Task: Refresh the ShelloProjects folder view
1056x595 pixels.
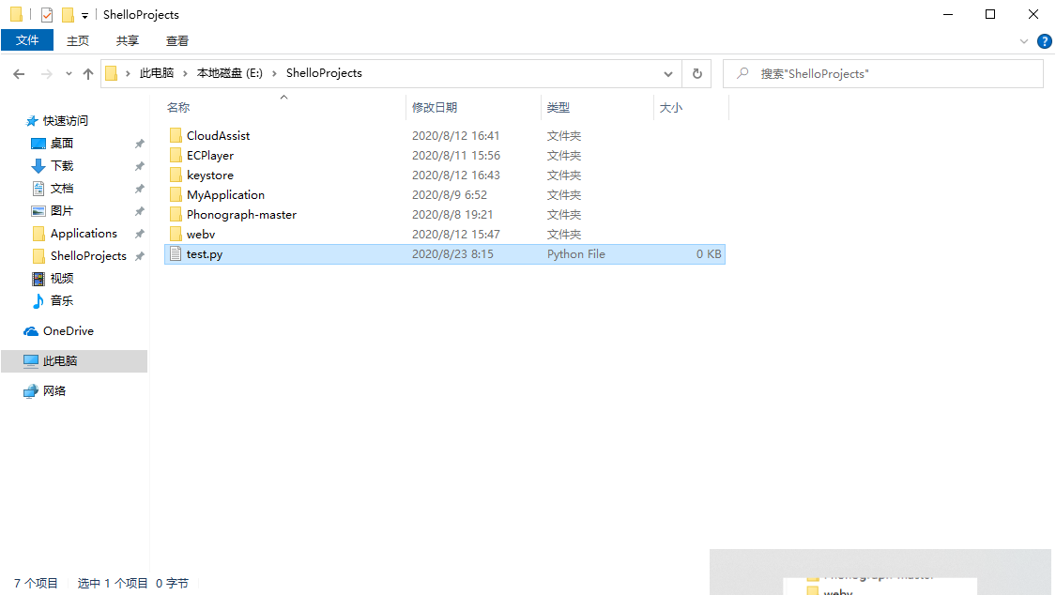Action: 697,73
